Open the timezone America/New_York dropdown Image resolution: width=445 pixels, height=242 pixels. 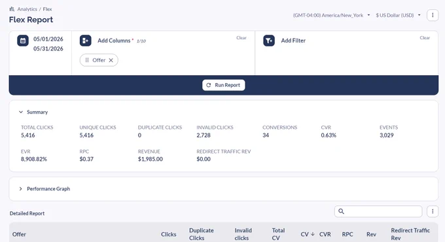331,15
